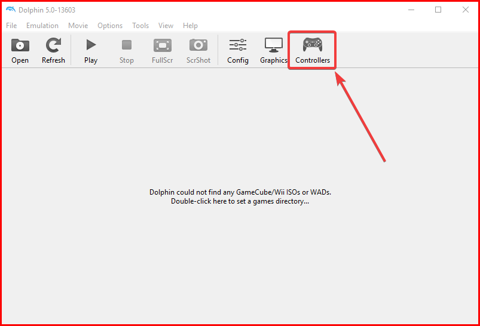This screenshot has height=326, width=480.
Task: Click the Dolphin logo in the title bar
Action: [x=10, y=10]
